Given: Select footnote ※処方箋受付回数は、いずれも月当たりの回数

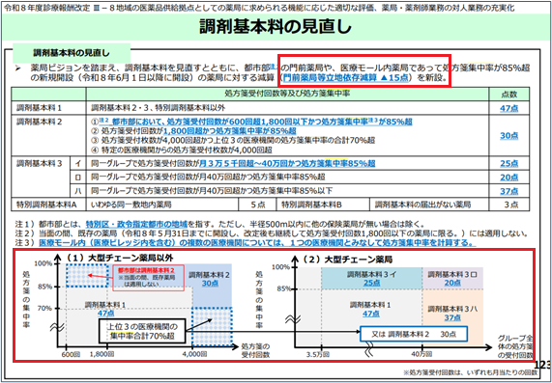Looking at the screenshot, I should point(471,372).
